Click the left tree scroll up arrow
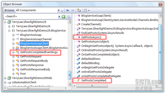165x93 pixels. click(x=70, y=22)
